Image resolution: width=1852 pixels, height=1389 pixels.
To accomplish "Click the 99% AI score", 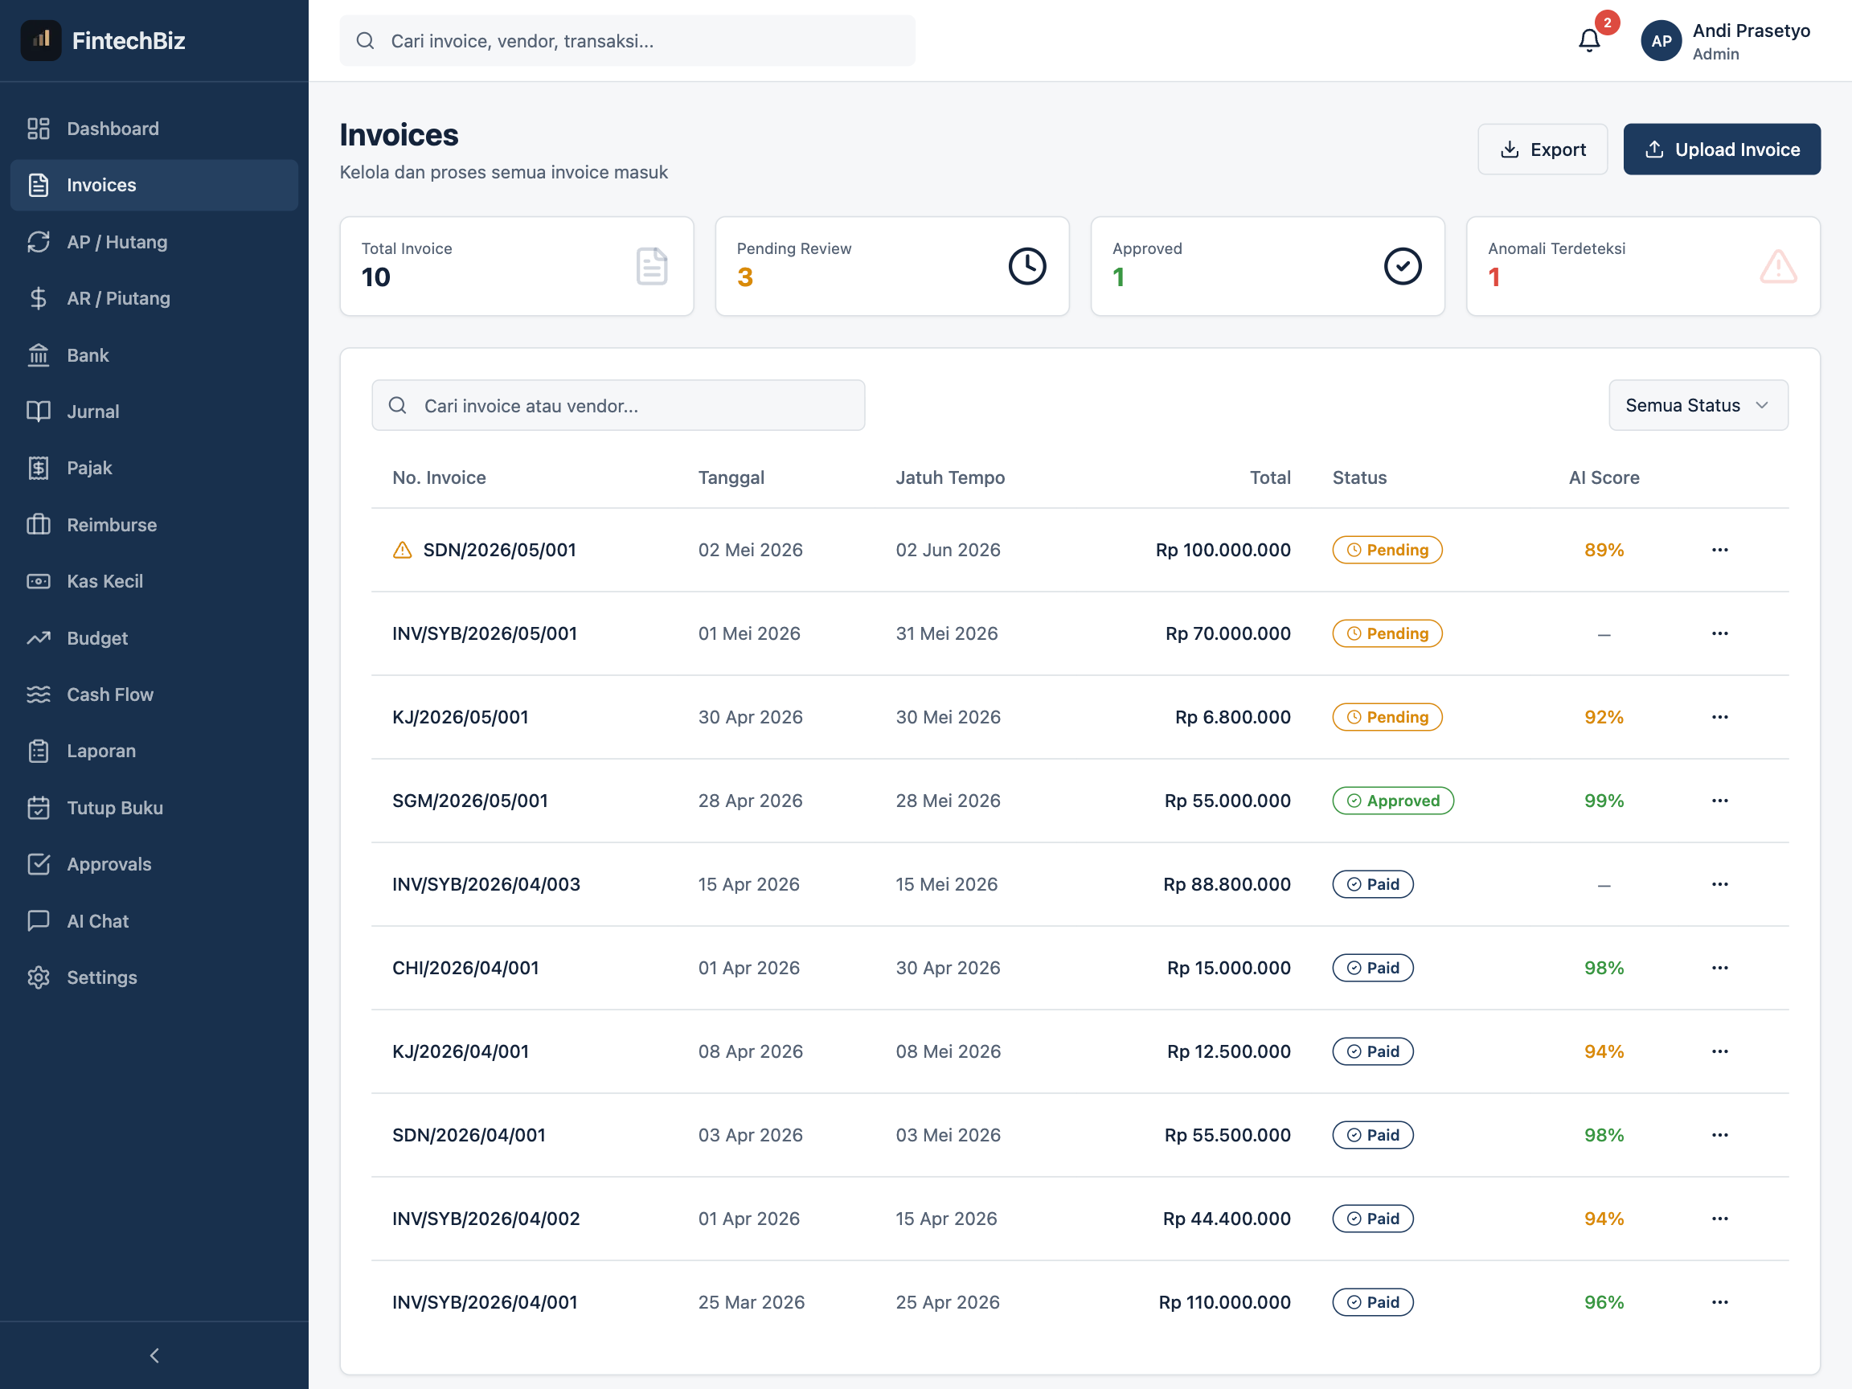I will (x=1604, y=801).
